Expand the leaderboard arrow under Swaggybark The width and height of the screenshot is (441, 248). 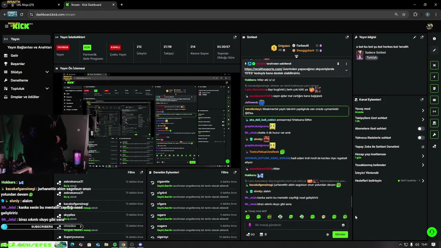click(x=296, y=56)
